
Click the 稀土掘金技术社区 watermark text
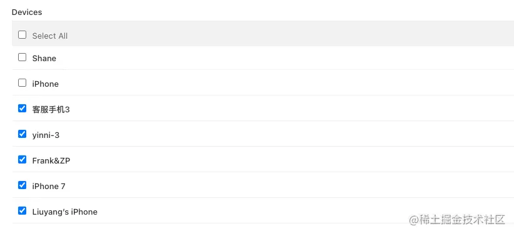pos(462,220)
